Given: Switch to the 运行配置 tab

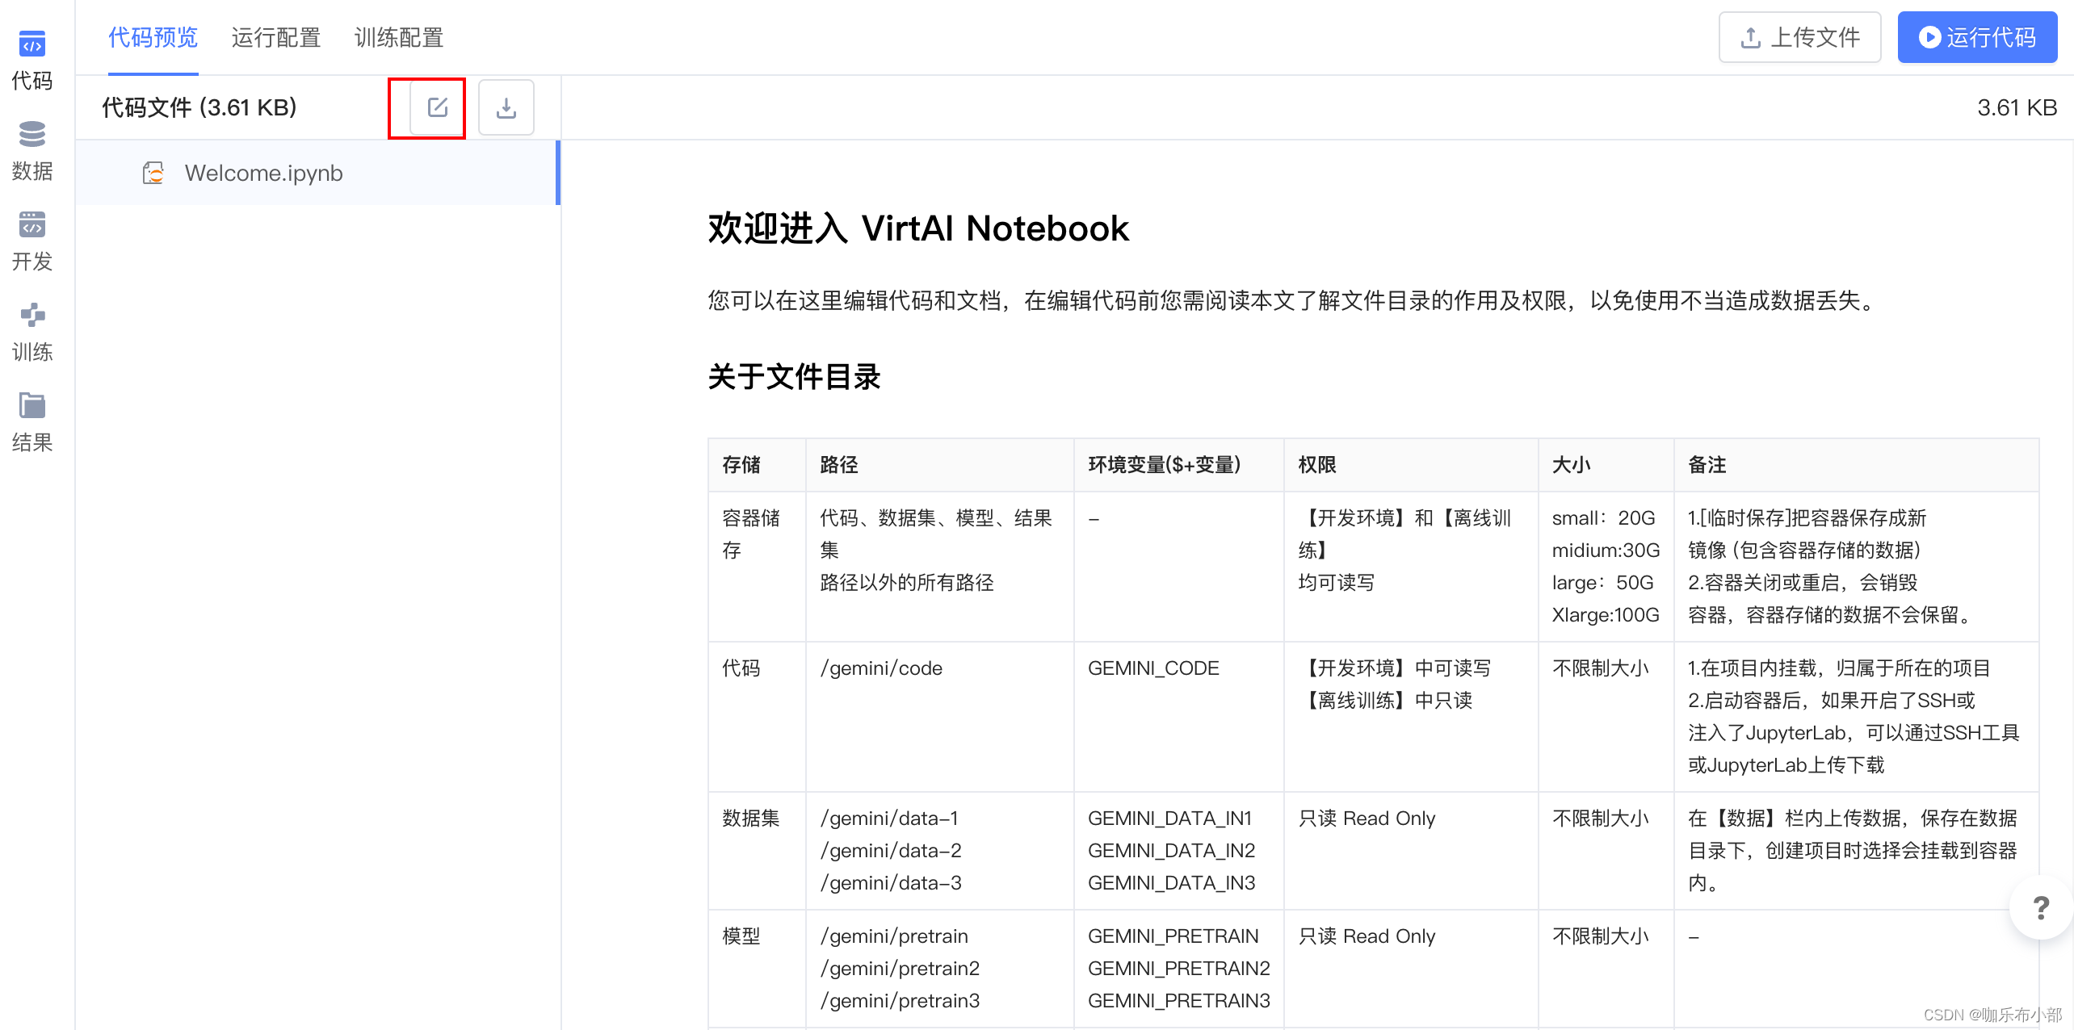Looking at the screenshot, I should 275,38.
